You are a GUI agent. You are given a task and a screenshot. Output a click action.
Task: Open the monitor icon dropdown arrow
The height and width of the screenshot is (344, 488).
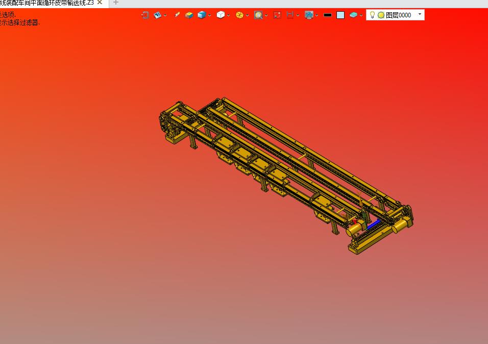point(316,15)
